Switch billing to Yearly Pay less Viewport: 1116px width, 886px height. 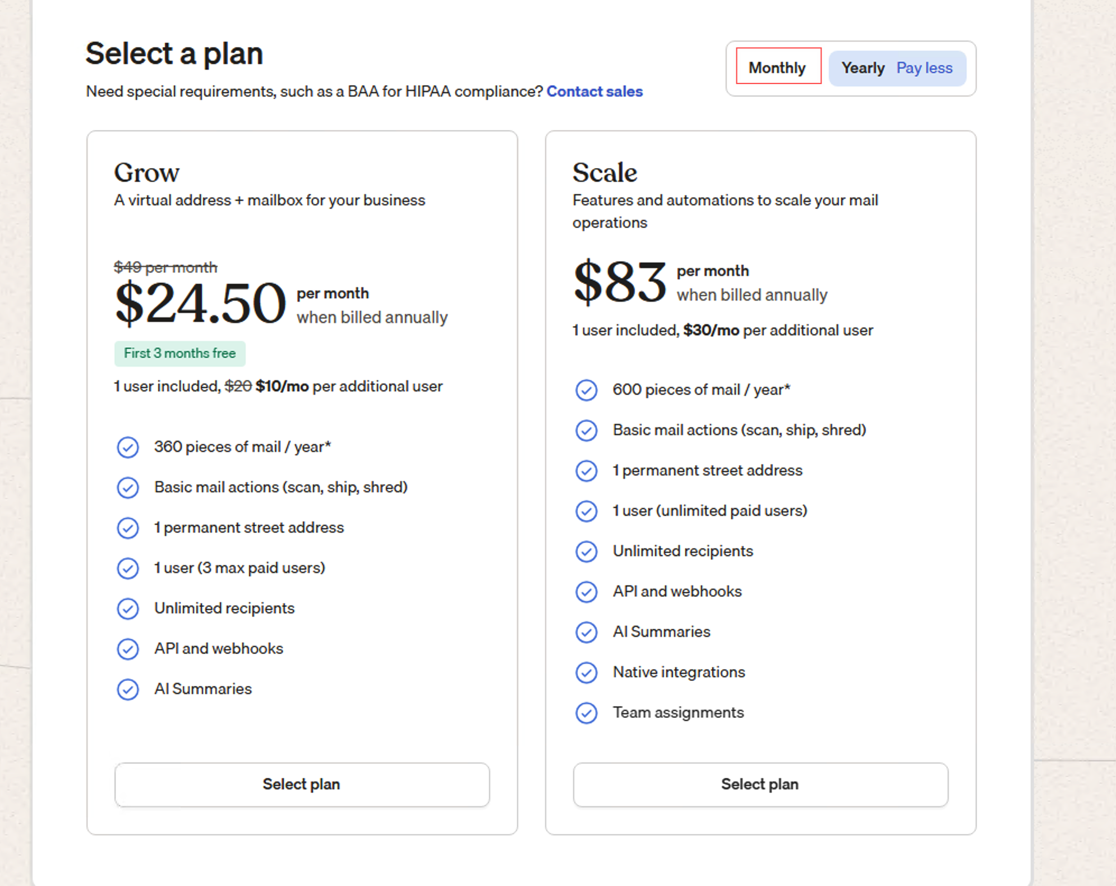point(897,68)
